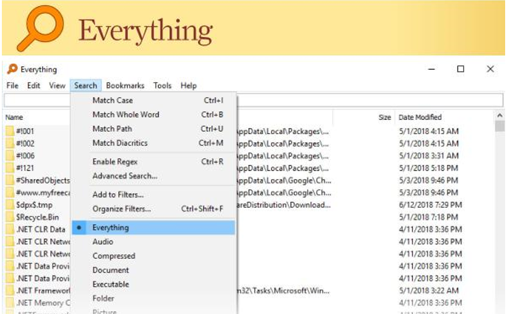
Task: Open Advanced Search dialog
Action: 154,176
